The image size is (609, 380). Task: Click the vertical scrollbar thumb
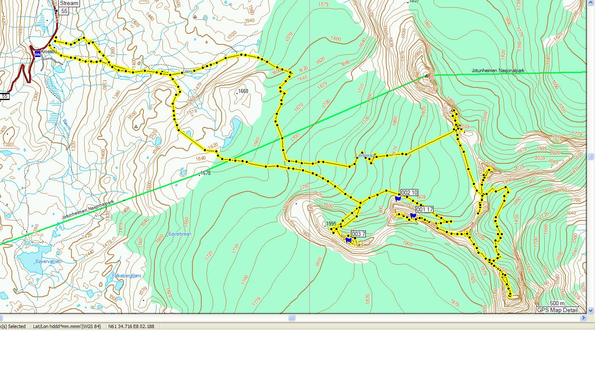tap(590, 156)
